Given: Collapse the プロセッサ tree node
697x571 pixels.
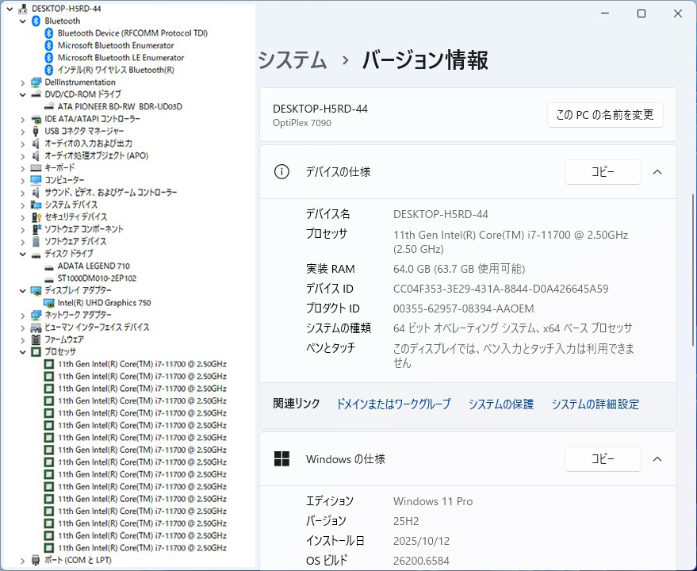Looking at the screenshot, I should (x=22, y=351).
